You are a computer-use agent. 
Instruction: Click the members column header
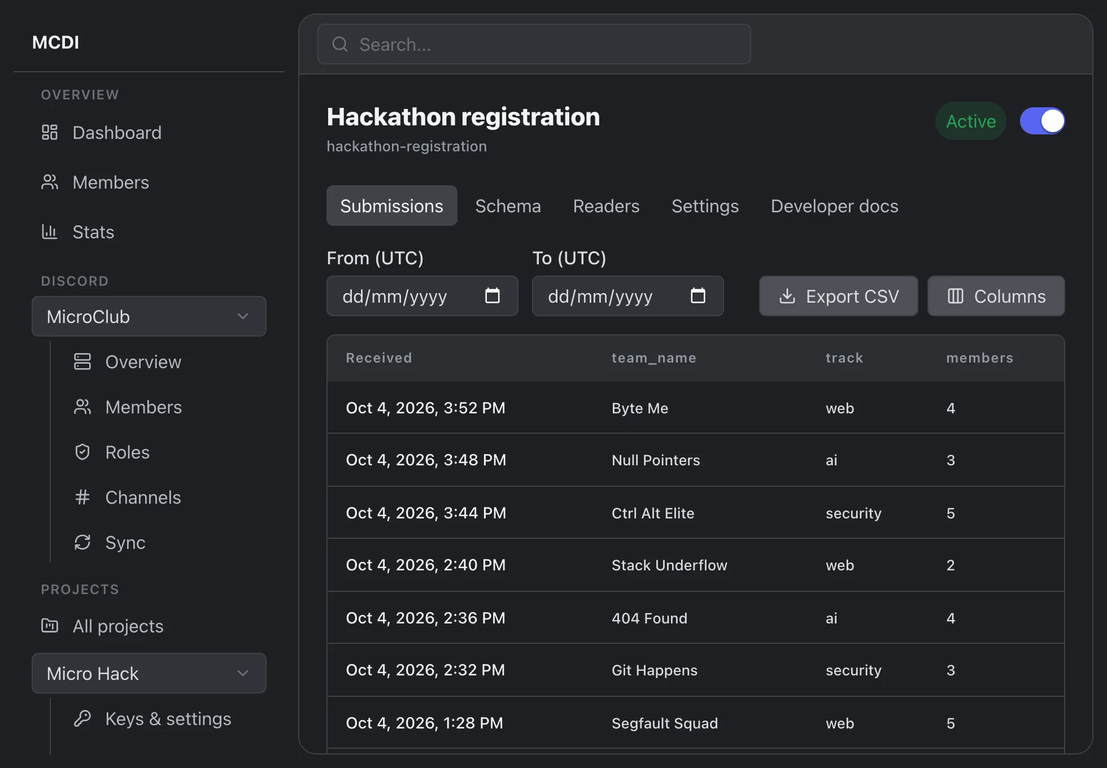tap(980, 358)
